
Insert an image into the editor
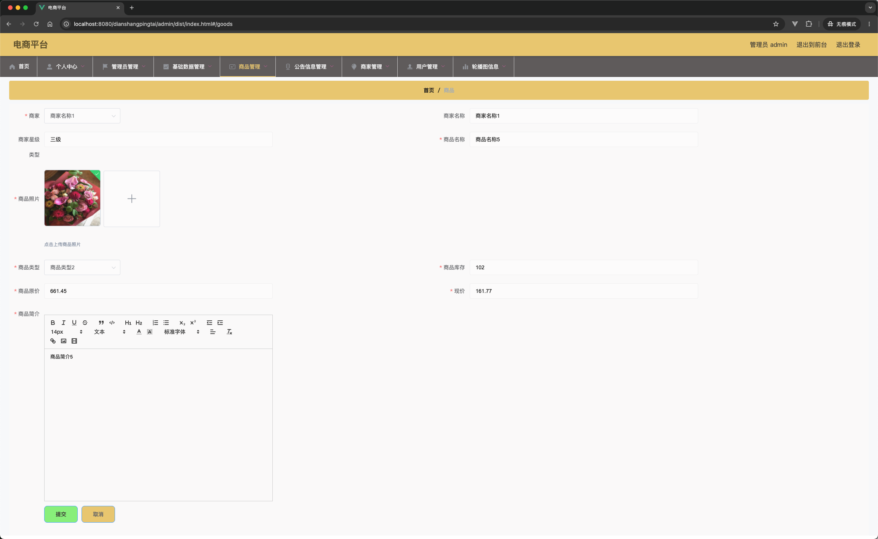pos(64,341)
